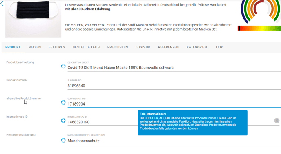
Task: Click the info icon beside Supplier Alt PID
Action: coord(63,103)
